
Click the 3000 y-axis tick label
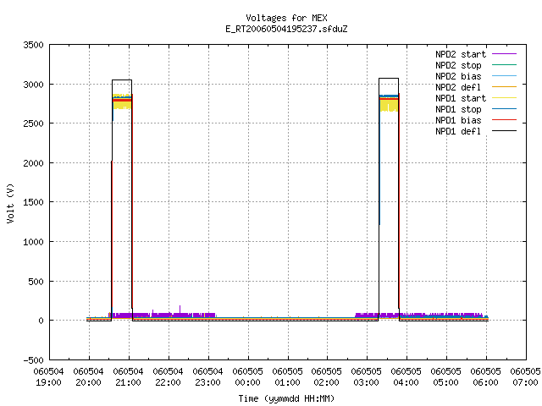click(34, 85)
